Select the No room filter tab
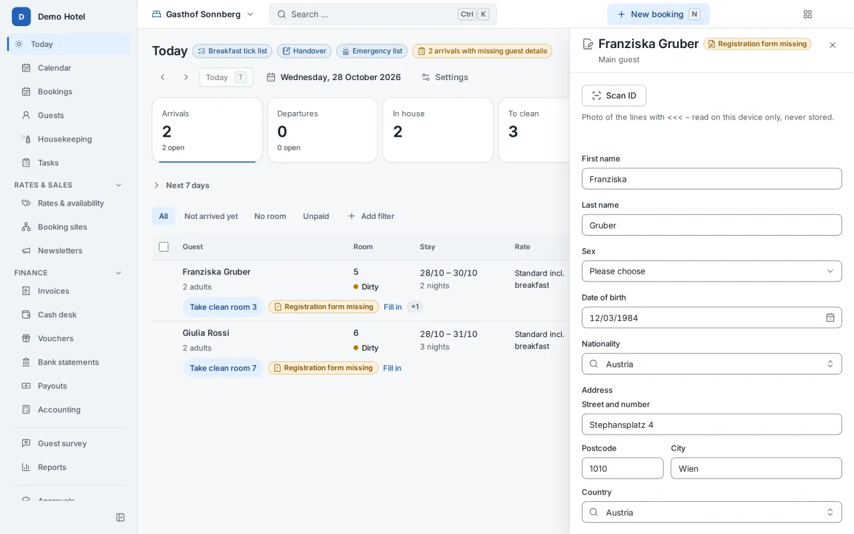This screenshot has height=534, width=854. tap(270, 216)
